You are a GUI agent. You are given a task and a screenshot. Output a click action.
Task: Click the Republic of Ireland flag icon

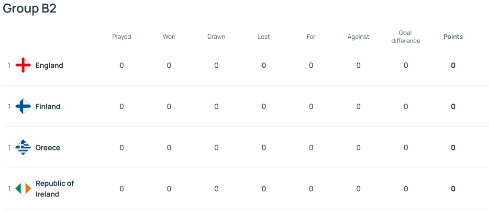point(23,189)
